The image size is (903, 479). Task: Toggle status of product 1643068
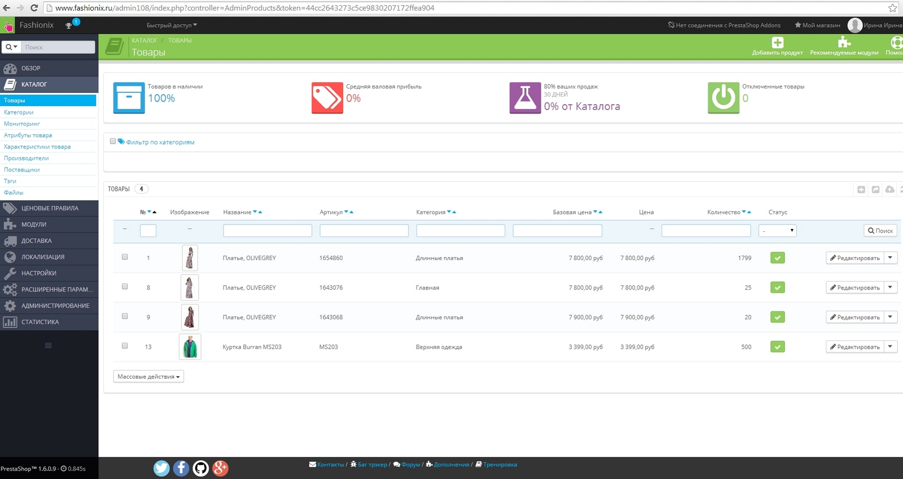778,317
